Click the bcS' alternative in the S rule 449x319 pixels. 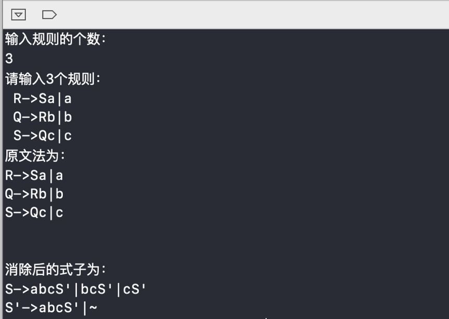pos(97,289)
